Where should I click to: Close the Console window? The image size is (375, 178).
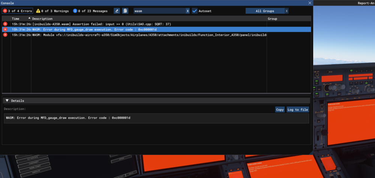click(310, 3)
